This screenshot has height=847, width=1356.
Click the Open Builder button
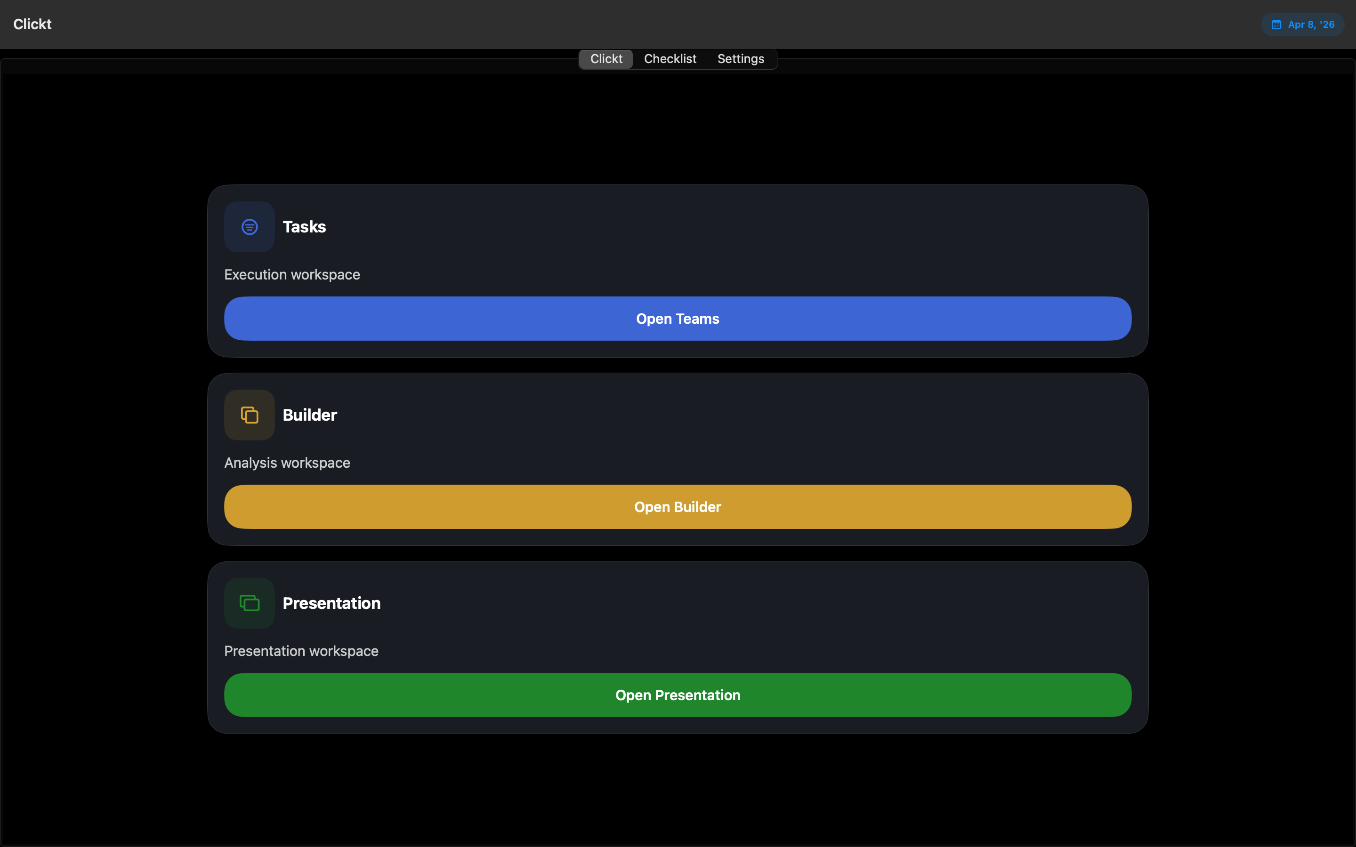click(677, 506)
